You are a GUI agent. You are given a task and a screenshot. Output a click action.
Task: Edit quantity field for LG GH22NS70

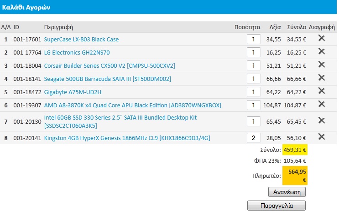[253, 52]
